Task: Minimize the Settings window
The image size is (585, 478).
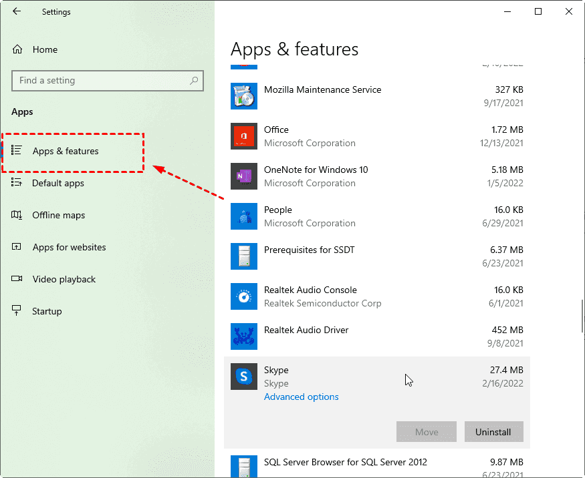Action: pyautogui.click(x=507, y=11)
